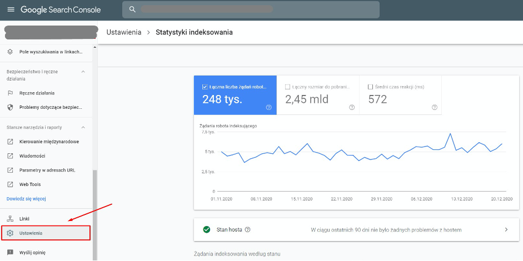This screenshot has height=261, width=523.
Task: Uncheck Łączna liczba żądań robota checkbox
Action: pyautogui.click(x=205, y=87)
